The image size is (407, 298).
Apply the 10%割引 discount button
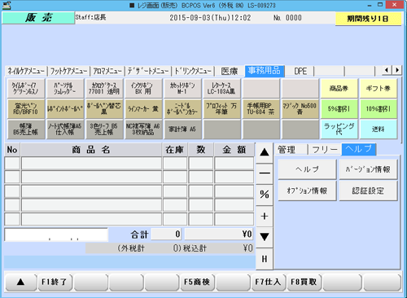click(379, 109)
